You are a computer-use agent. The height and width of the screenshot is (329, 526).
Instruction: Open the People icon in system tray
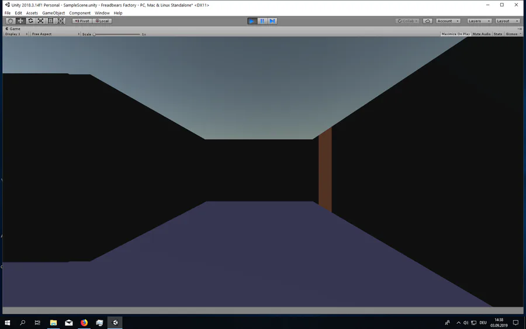pyautogui.click(x=447, y=323)
